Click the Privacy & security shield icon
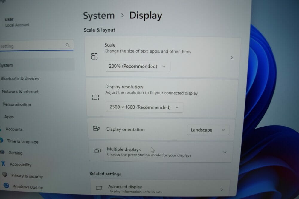The image size is (299, 199). (5, 175)
